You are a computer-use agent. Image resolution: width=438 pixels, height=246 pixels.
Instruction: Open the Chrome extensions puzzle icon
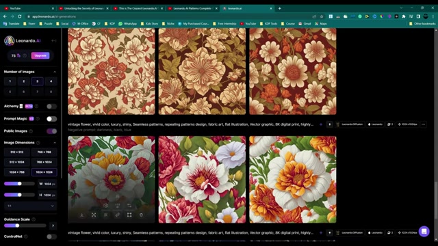tap(404, 16)
